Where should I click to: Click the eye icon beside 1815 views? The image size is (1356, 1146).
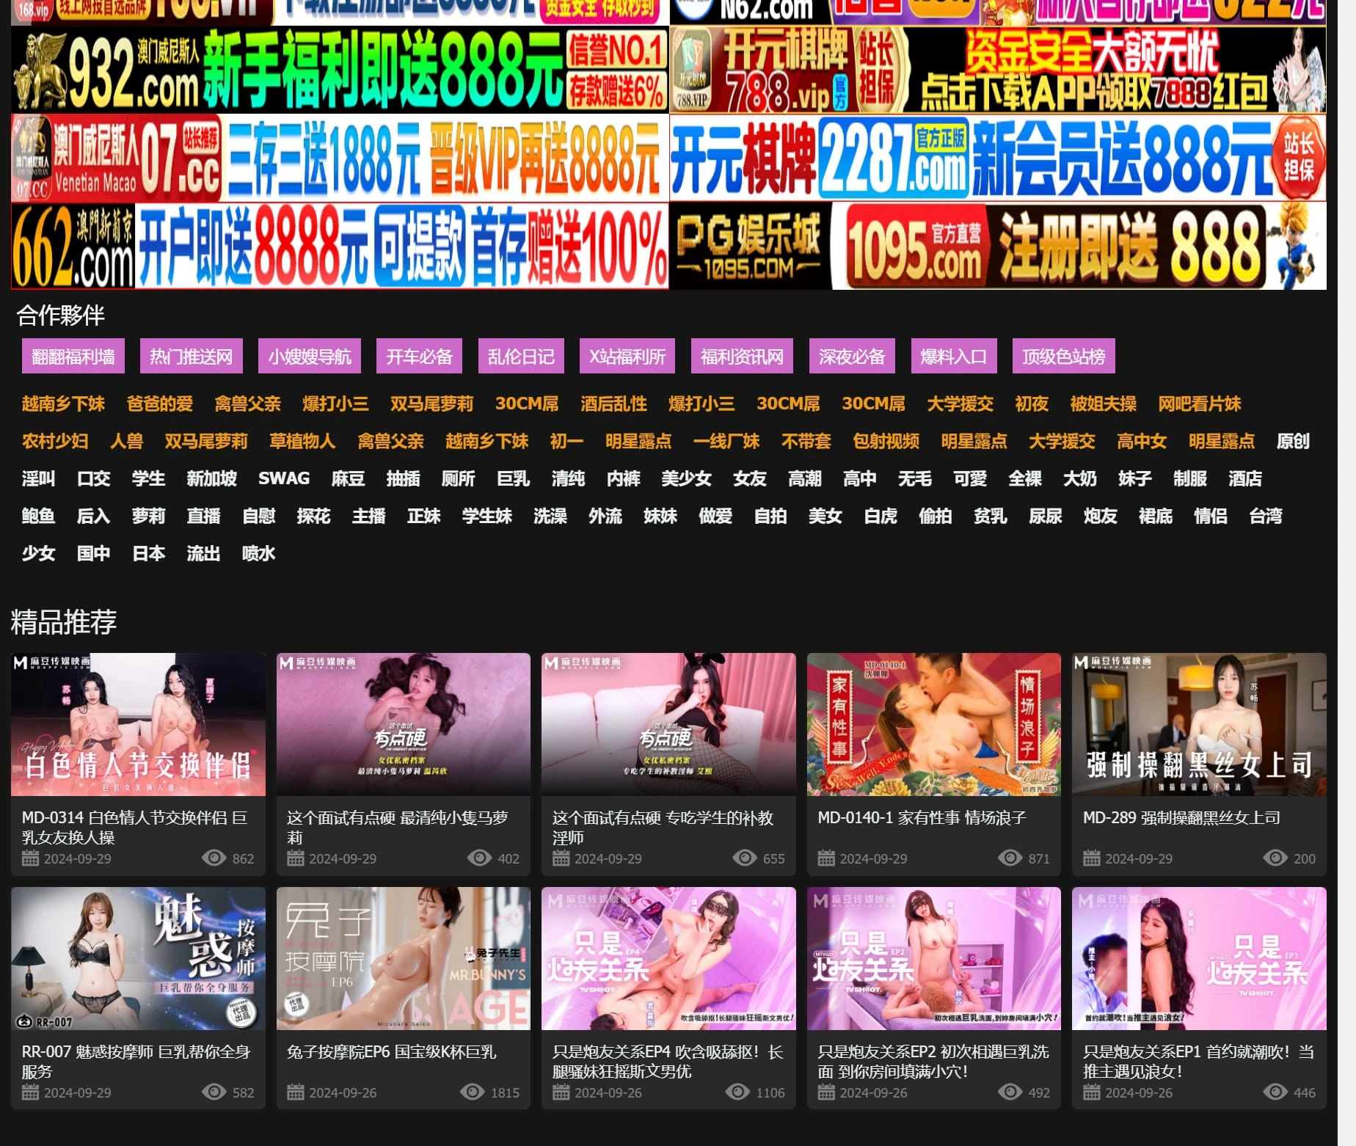472,1092
